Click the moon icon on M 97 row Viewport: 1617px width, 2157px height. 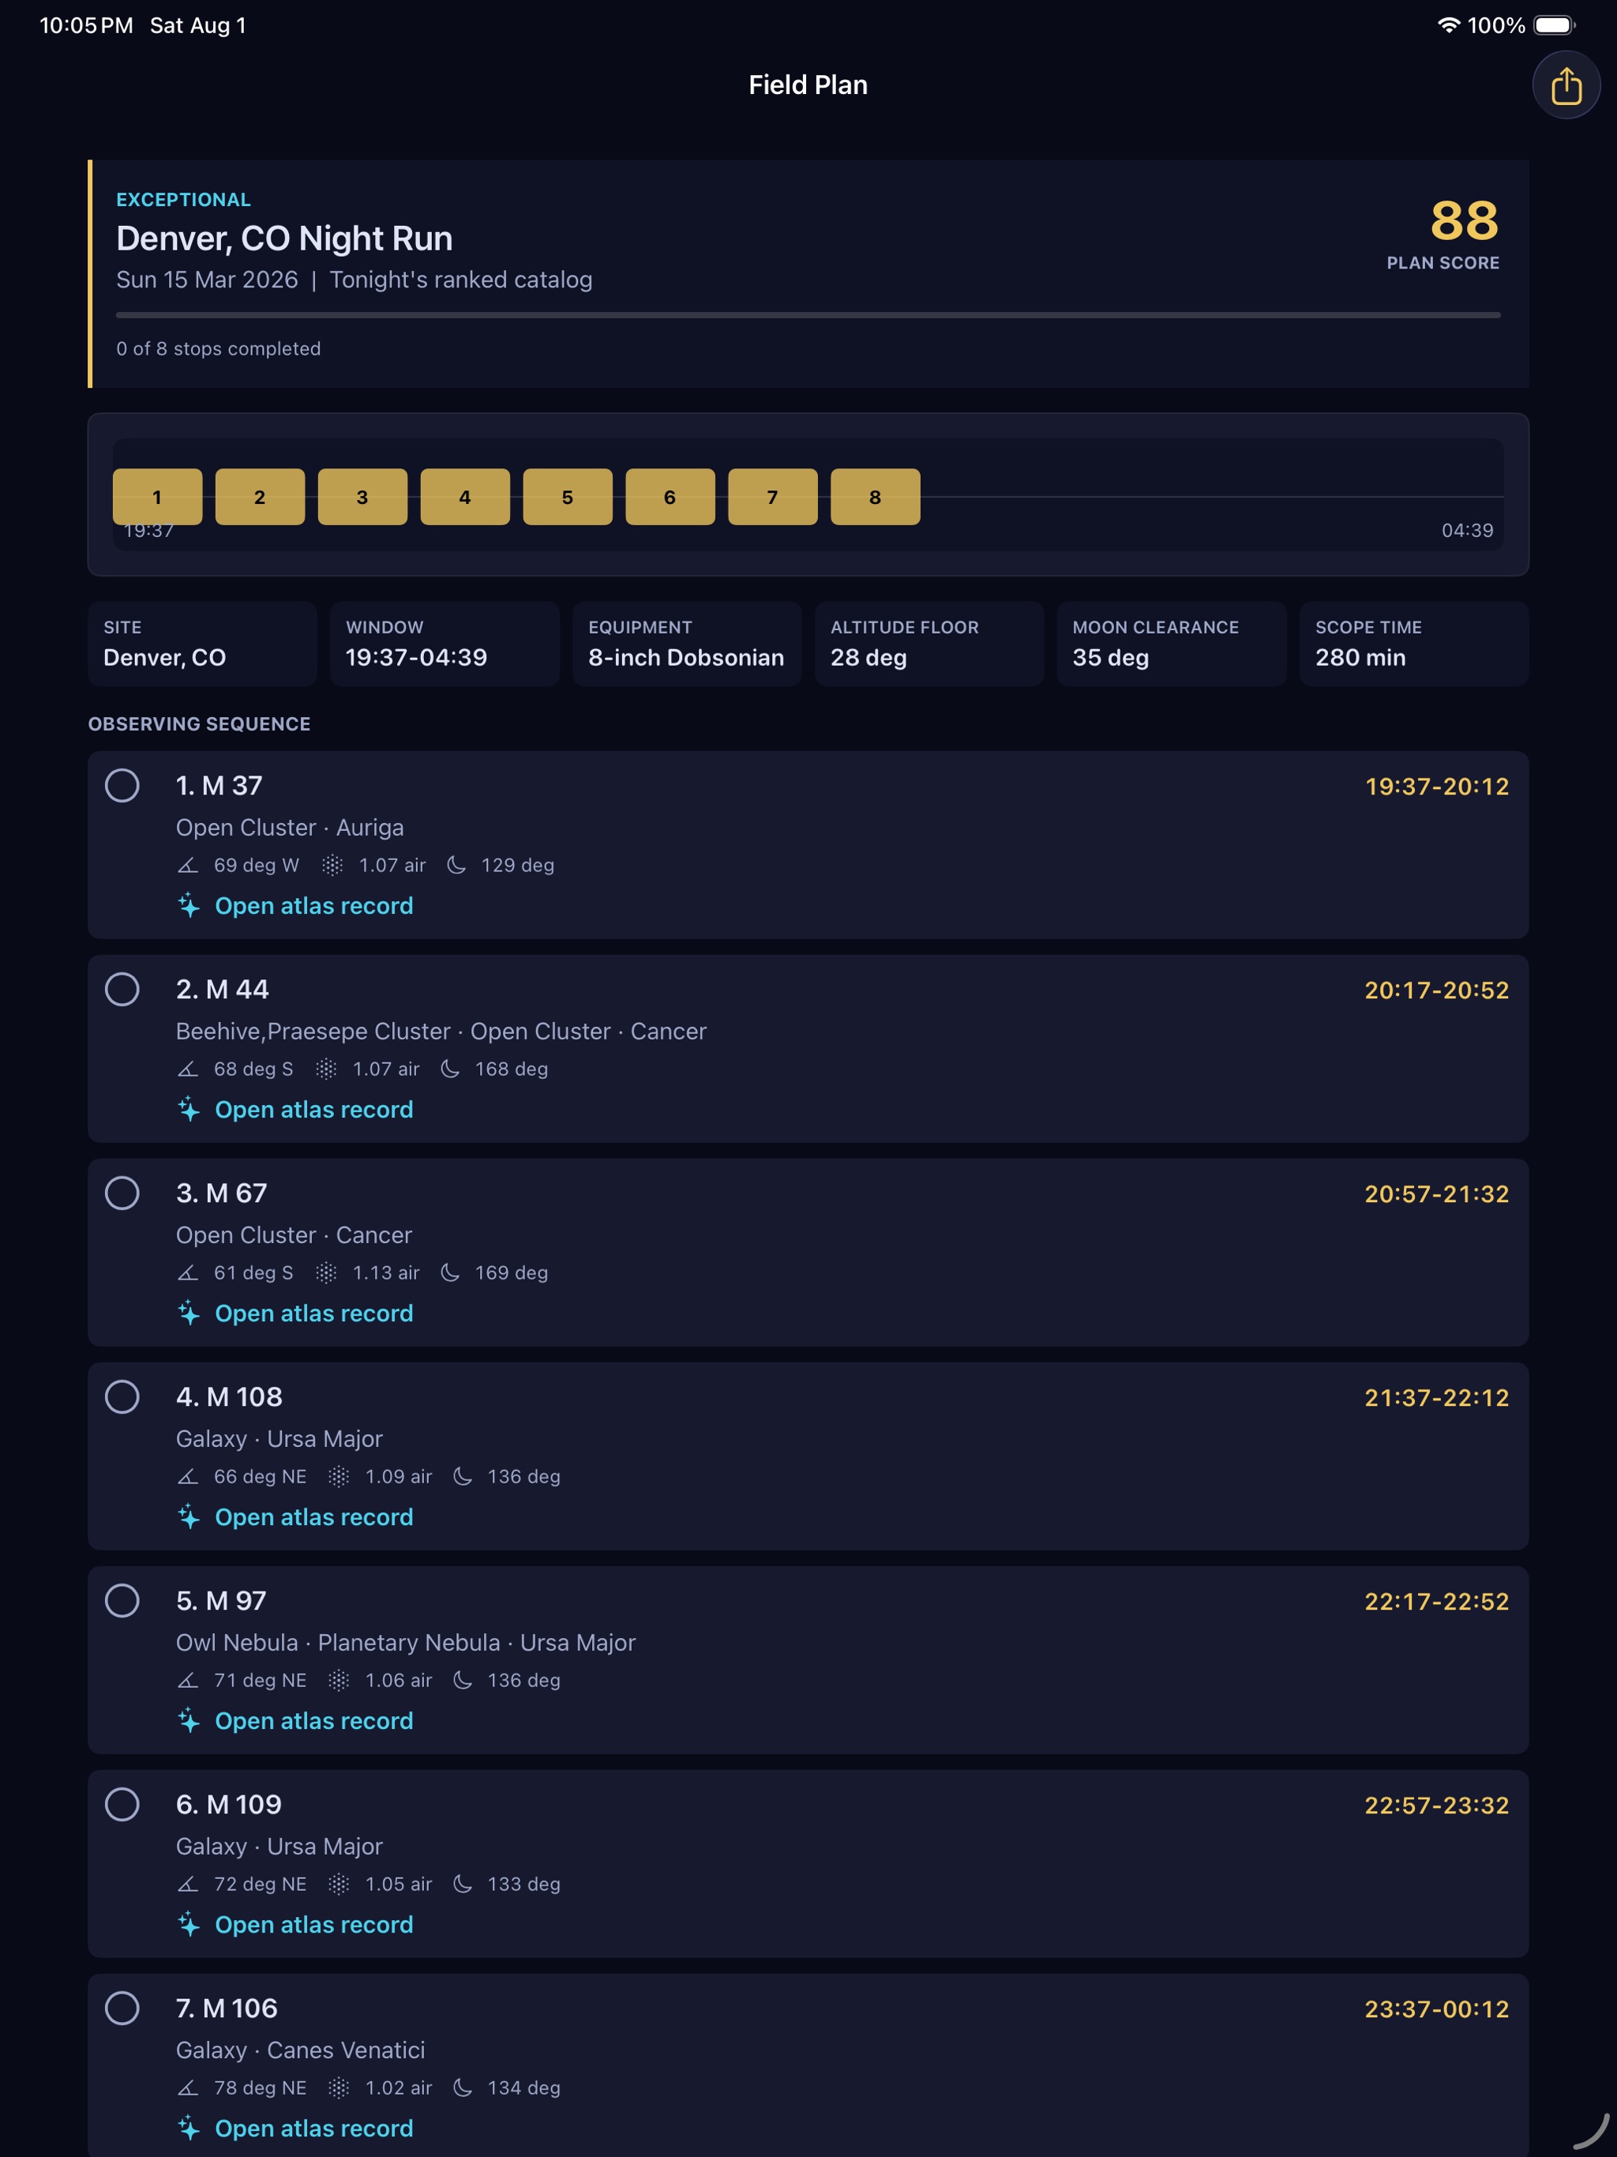point(463,1682)
